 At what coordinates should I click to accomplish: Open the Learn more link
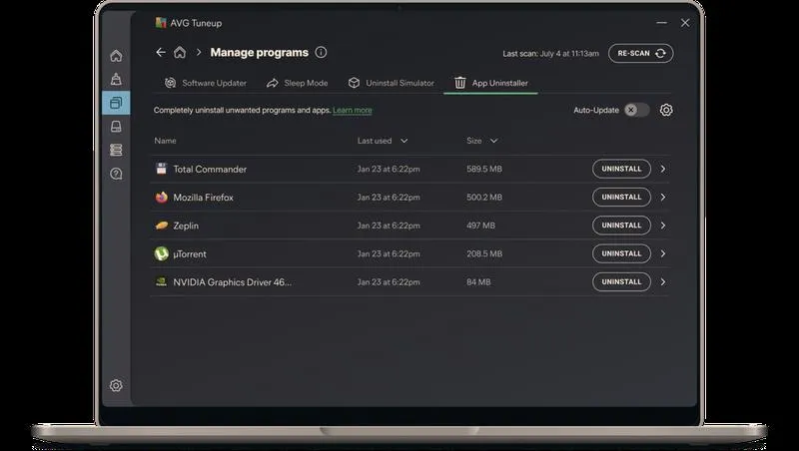(353, 110)
